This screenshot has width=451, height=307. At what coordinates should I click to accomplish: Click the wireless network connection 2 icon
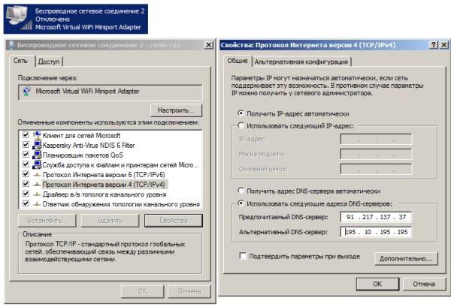click(x=17, y=17)
